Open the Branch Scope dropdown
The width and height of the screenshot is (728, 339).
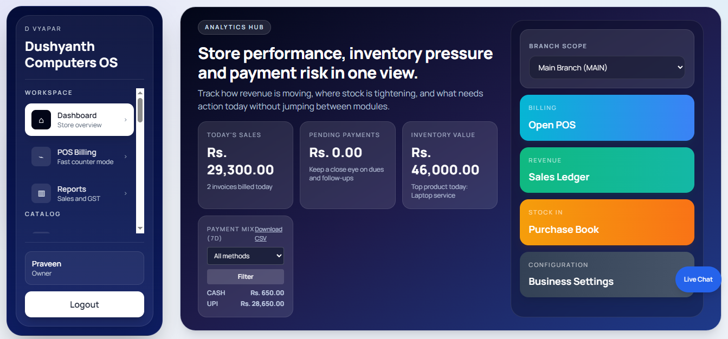(x=607, y=68)
